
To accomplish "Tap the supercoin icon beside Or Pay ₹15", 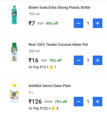I will (51, 67).
